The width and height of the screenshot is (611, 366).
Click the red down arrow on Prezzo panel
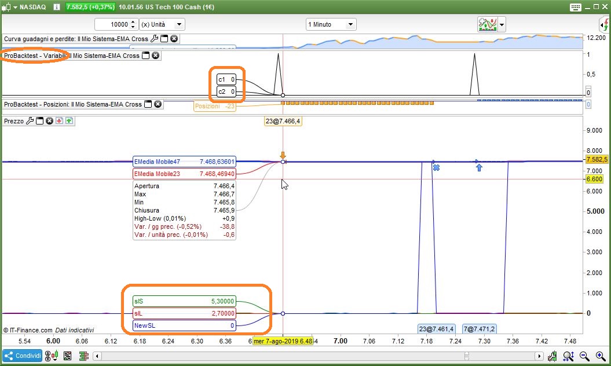point(59,121)
